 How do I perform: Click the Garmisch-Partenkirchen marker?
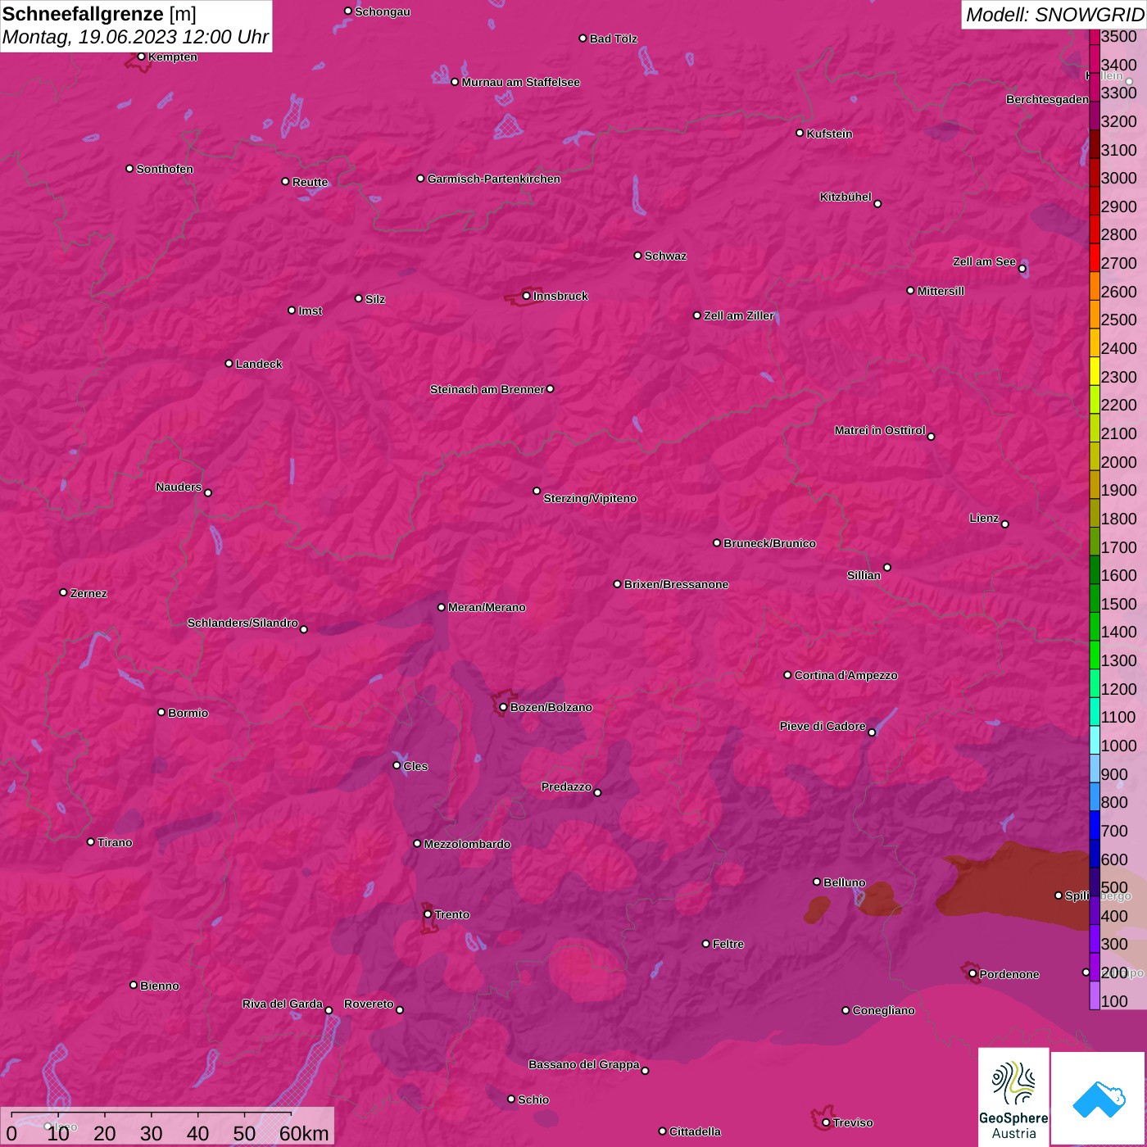[420, 179]
